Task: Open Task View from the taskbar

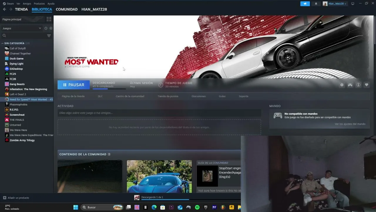Action: 128,207
